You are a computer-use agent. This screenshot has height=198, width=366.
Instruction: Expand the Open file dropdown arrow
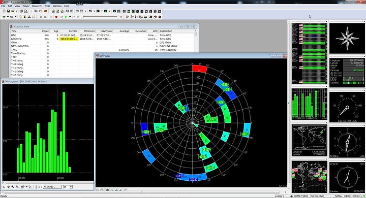coord(17,11)
